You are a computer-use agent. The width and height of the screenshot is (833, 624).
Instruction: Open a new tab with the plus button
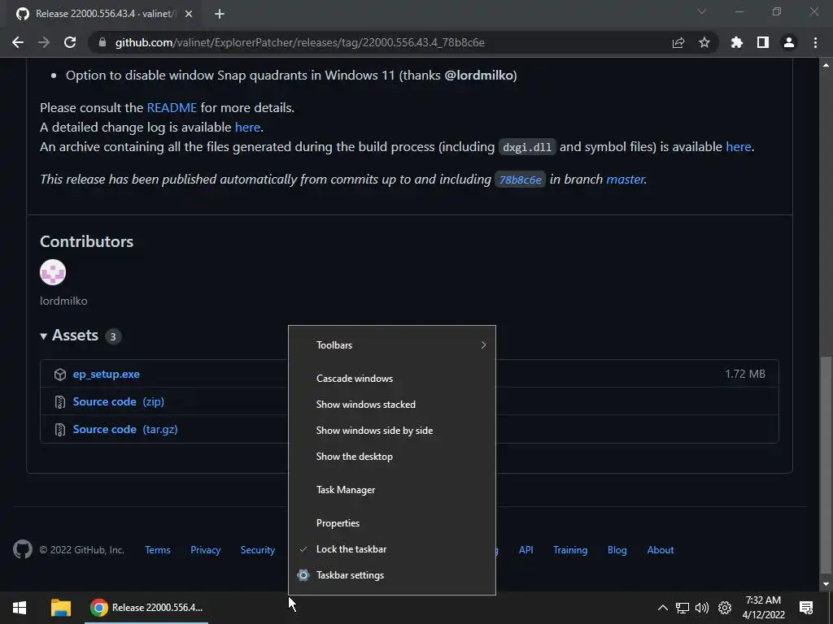coord(220,14)
